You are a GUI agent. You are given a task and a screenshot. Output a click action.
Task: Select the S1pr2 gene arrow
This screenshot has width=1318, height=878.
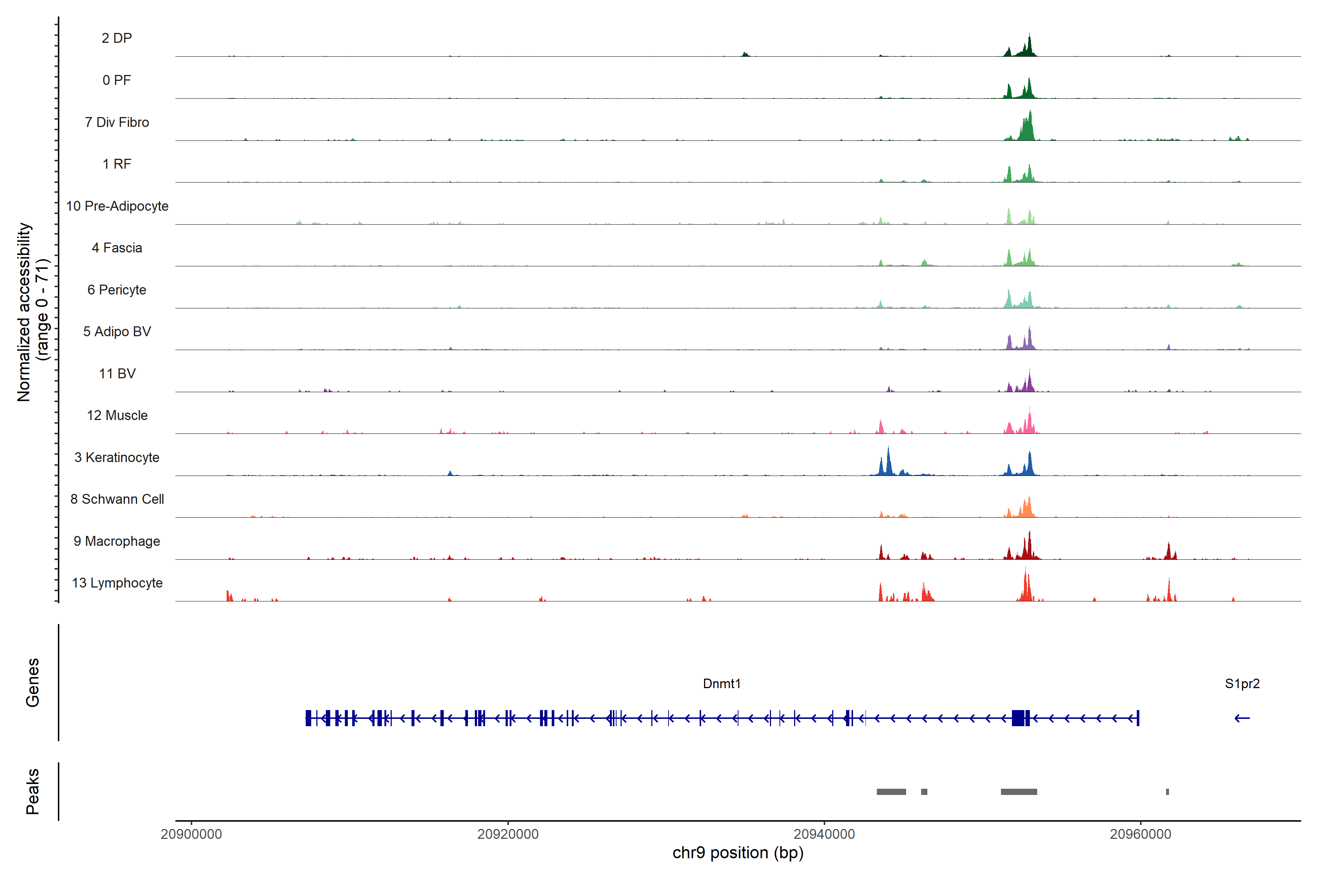pyautogui.click(x=1242, y=718)
